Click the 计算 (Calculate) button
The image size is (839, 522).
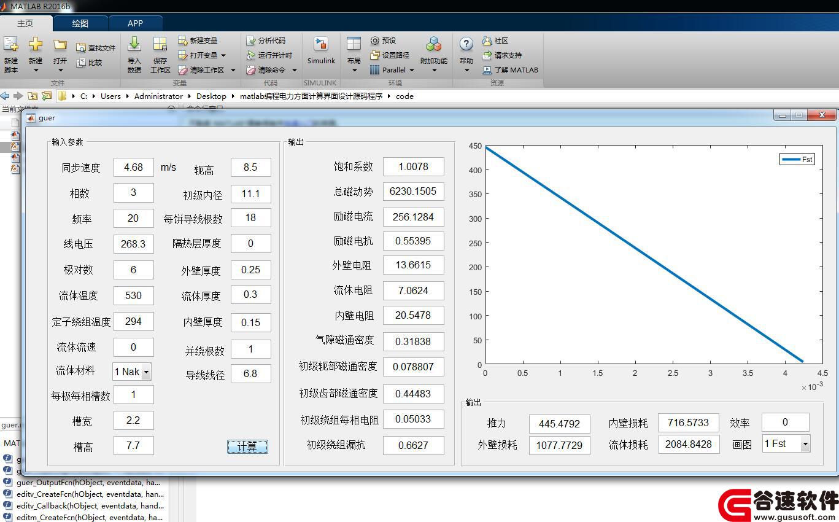coord(247,446)
